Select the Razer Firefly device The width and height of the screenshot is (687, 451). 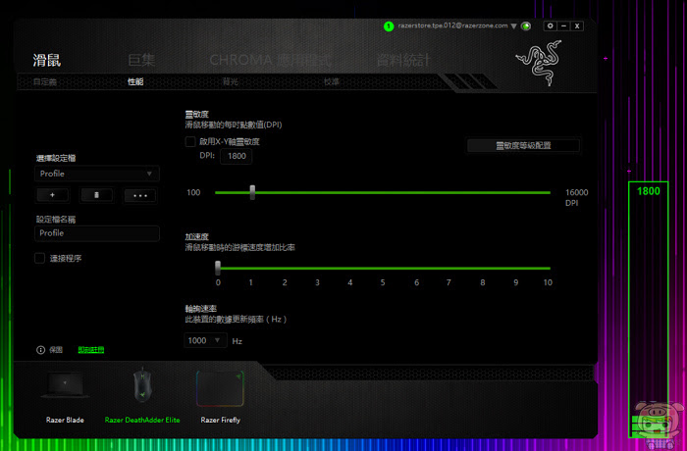click(221, 396)
